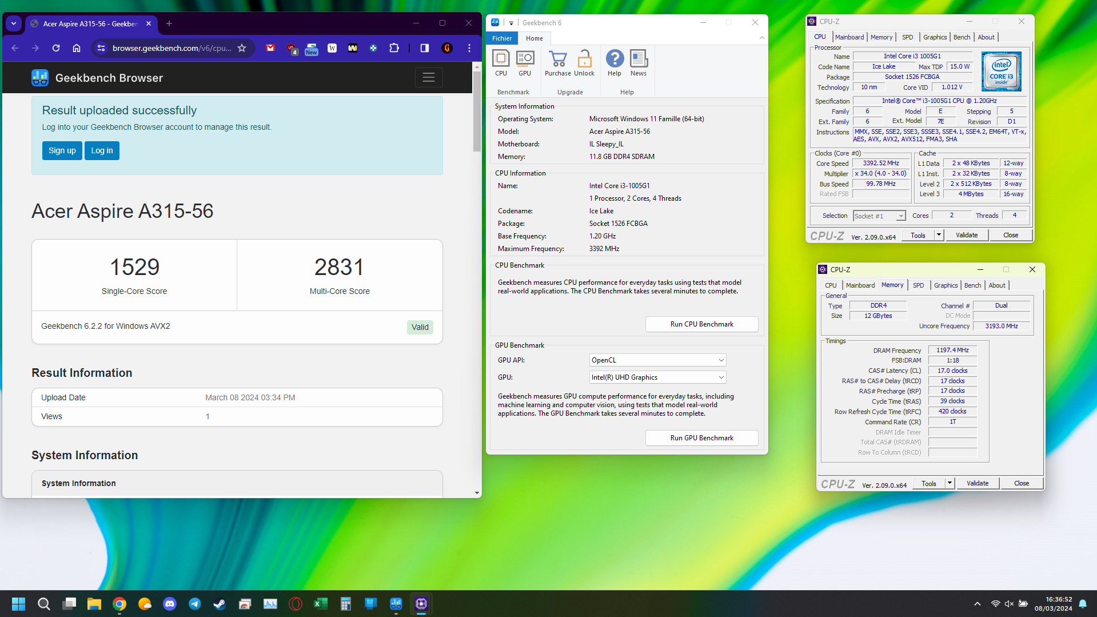Click the 2831 multi-core score
This screenshot has width=1097, height=617.
pos(340,267)
